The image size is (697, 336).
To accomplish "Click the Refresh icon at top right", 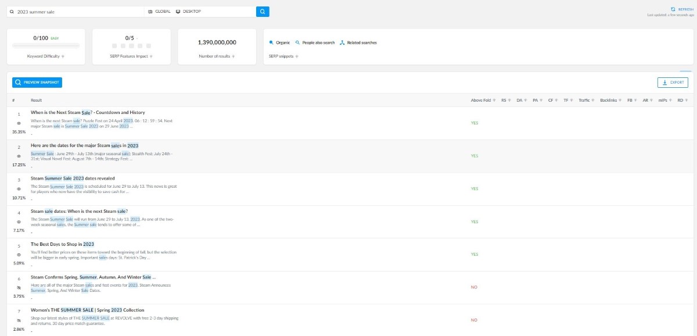I will pyautogui.click(x=673, y=9).
